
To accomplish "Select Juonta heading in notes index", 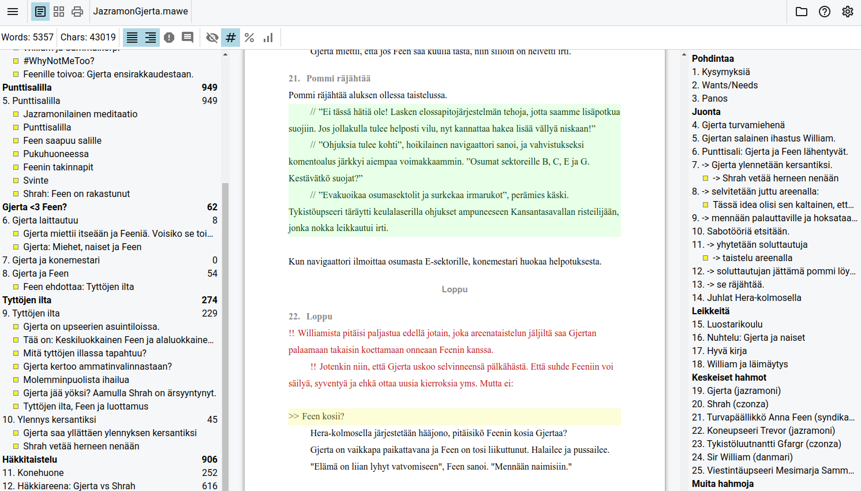I will click(706, 111).
